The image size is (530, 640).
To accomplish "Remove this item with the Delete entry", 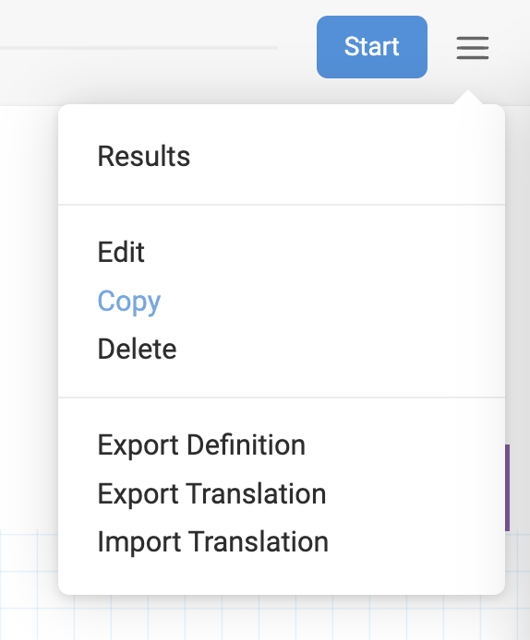I will (x=137, y=349).
